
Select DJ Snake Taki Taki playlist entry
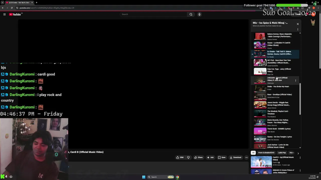(275, 54)
